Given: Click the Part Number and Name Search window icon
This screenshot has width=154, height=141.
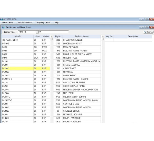Looking at the screenshot, I should pos(3,27).
